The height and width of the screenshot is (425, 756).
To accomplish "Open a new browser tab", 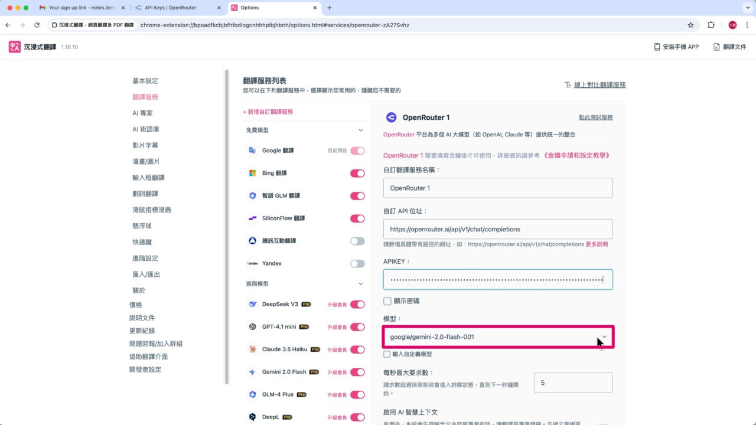I will 329,8.
